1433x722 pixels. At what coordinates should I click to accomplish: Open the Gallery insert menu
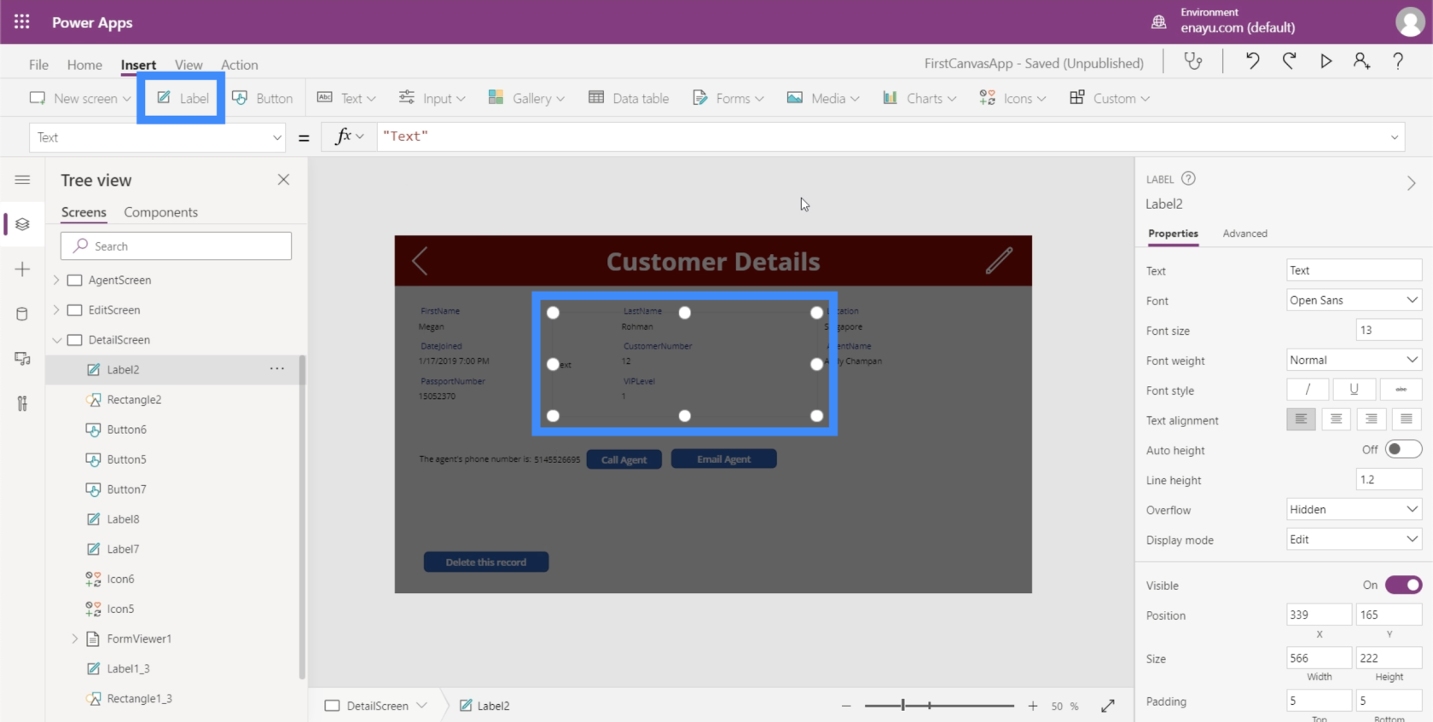526,98
